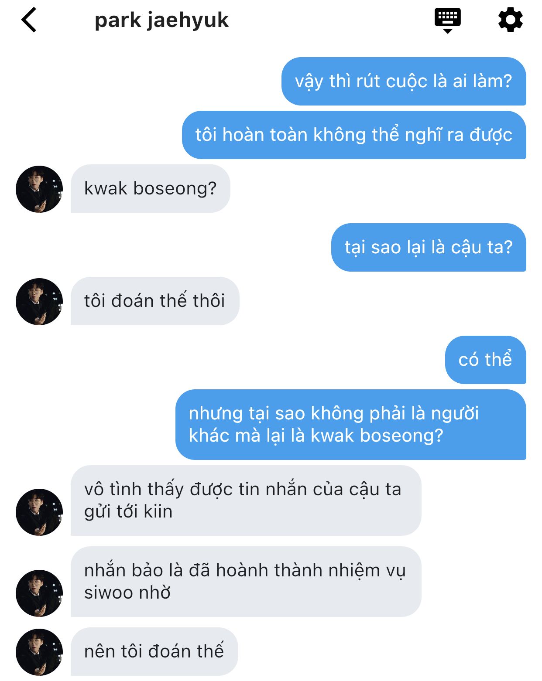
Task: Open the chat settings gear icon
Action: click(x=510, y=20)
